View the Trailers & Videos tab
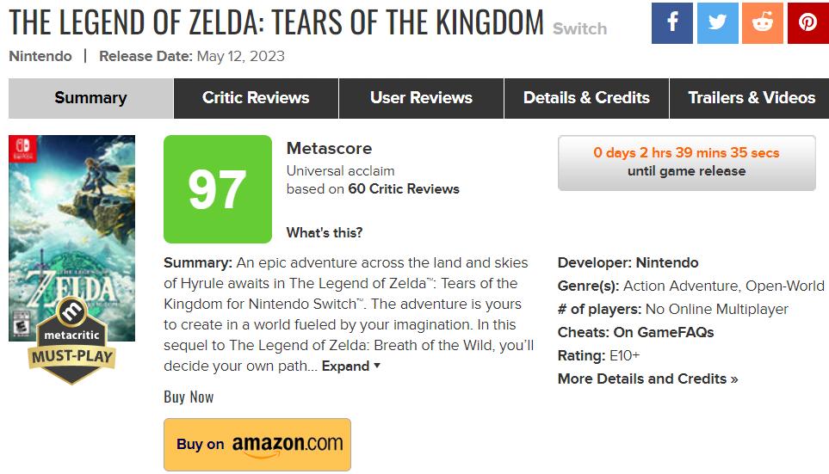The image size is (829, 474). pos(750,98)
